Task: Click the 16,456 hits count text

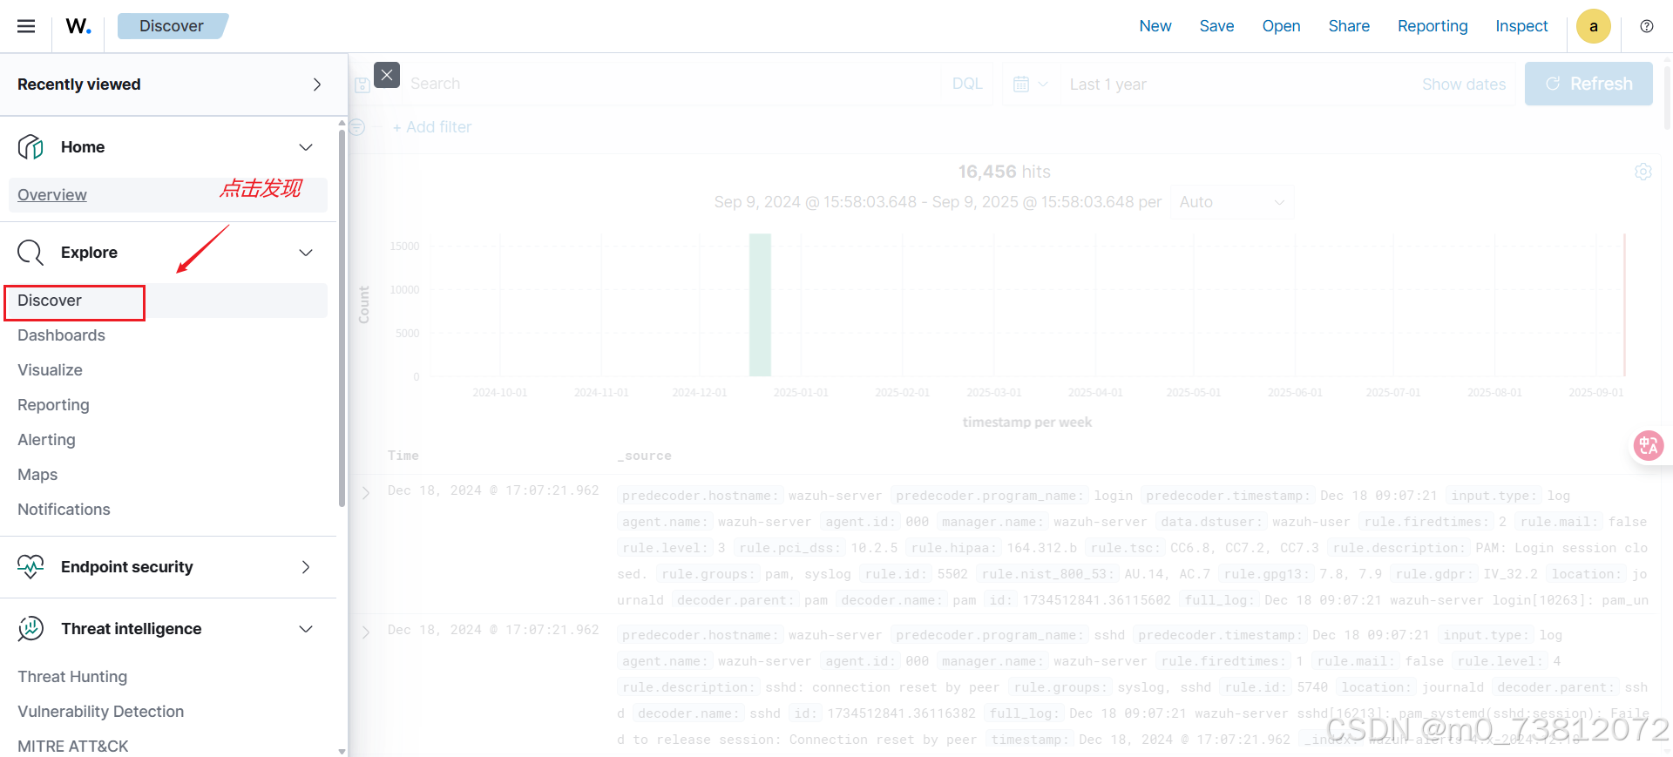Action: click(1004, 172)
